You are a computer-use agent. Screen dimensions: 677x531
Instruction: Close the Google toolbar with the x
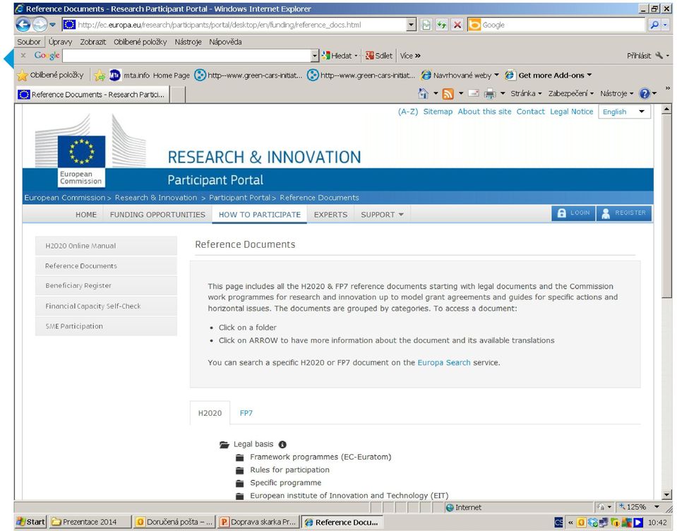coord(23,55)
